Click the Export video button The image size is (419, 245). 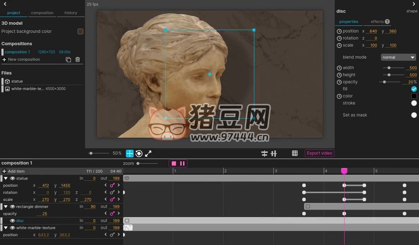[x=319, y=153]
